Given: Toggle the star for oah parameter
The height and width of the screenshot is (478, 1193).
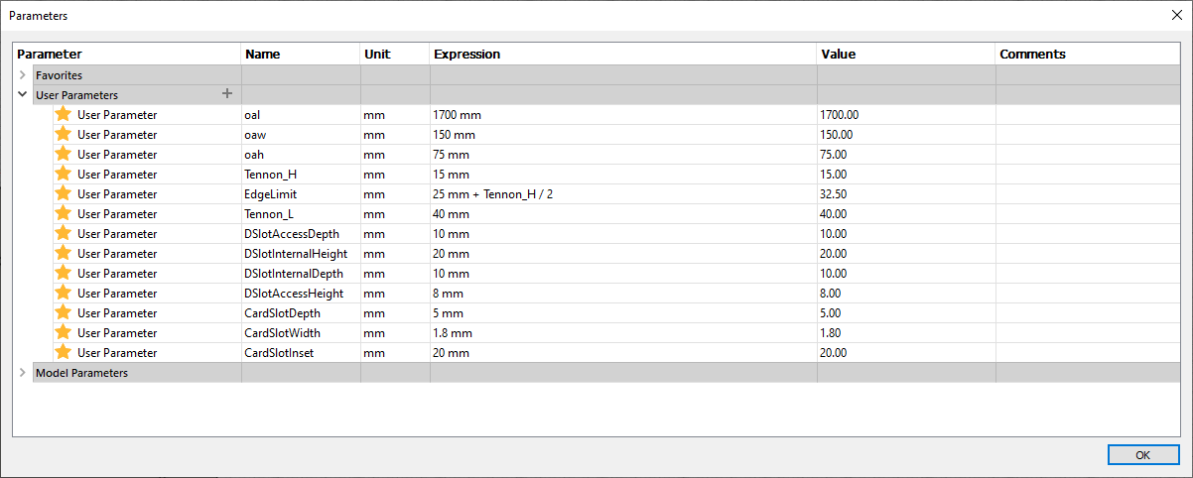Looking at the screenshot, I should point(64,154).
